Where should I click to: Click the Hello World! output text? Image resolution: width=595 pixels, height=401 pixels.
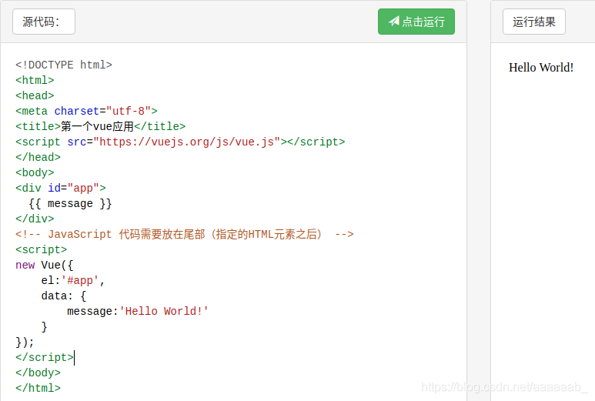pyautogui.click(x=541, y=68)
